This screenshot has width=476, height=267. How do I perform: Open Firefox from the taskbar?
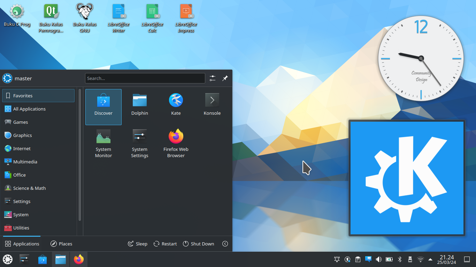click(x=79, y=259)
